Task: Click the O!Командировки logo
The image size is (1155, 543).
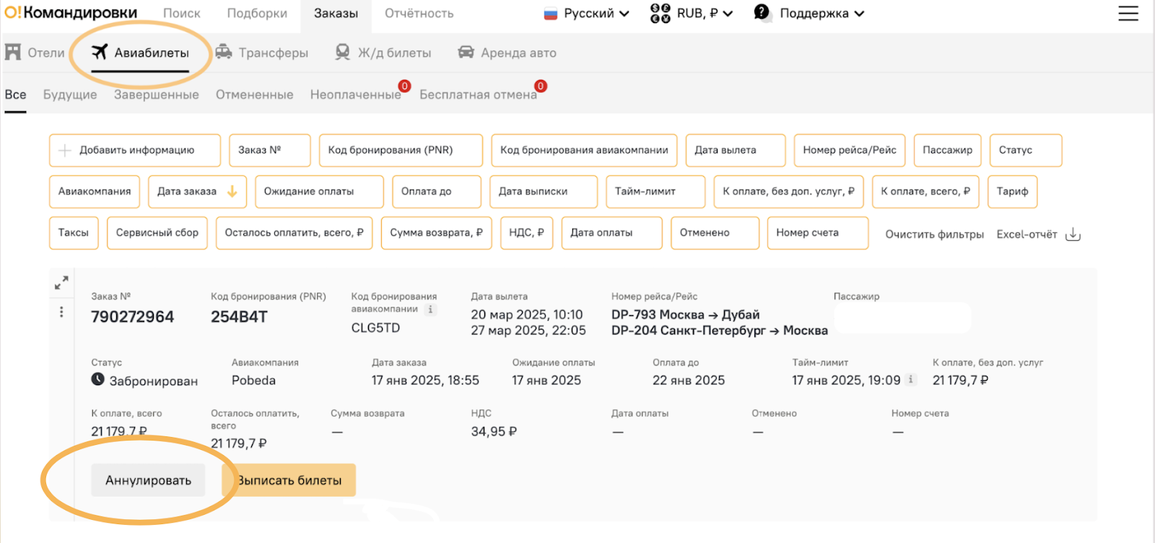Action: [71, 12]
